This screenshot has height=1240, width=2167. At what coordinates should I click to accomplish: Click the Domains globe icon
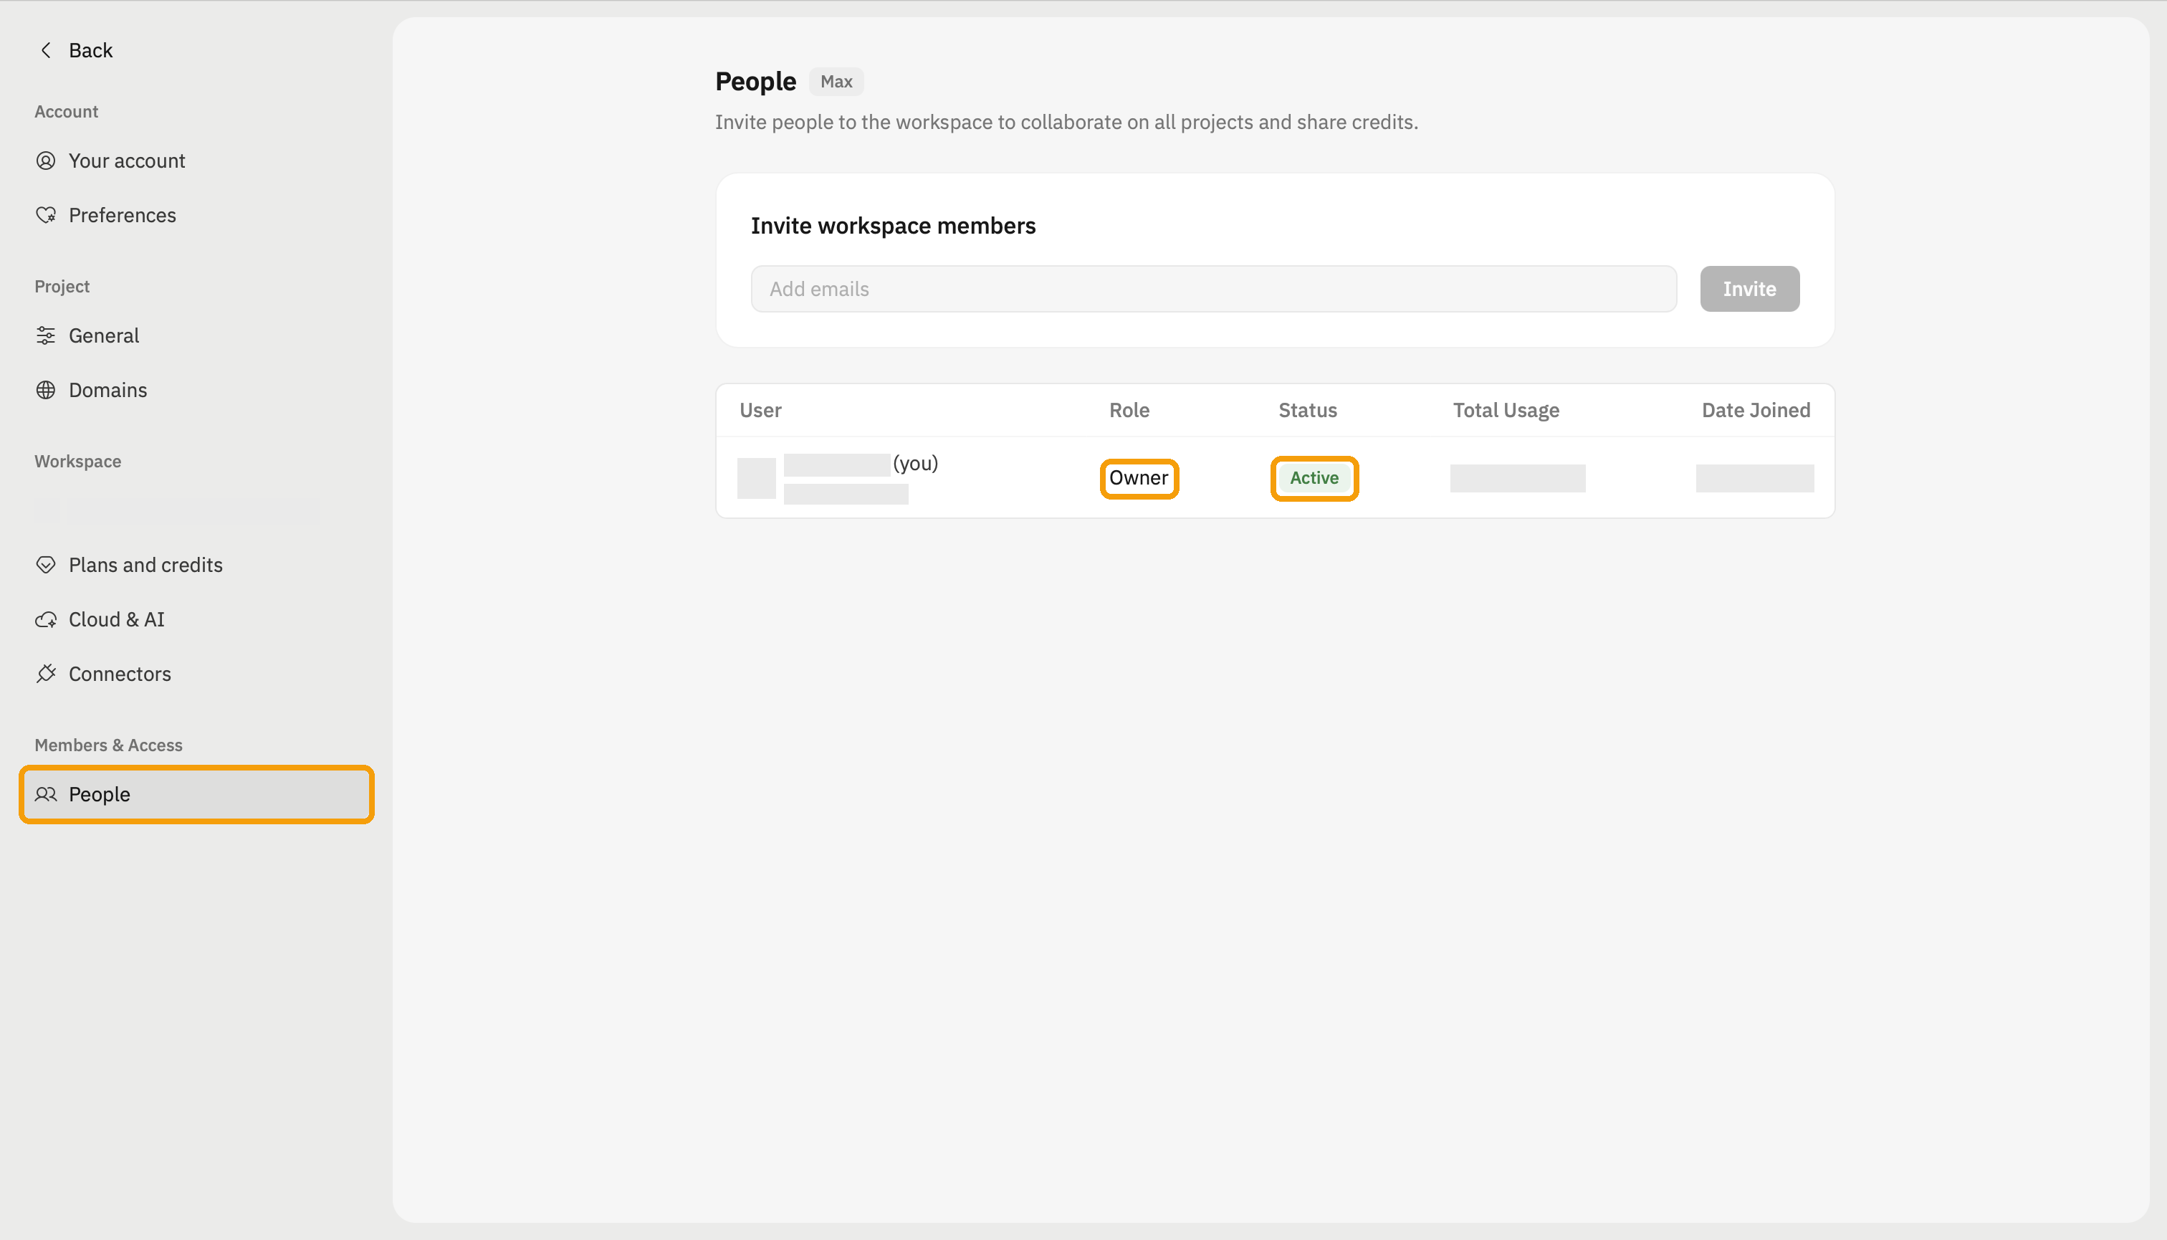coord(46,390)
